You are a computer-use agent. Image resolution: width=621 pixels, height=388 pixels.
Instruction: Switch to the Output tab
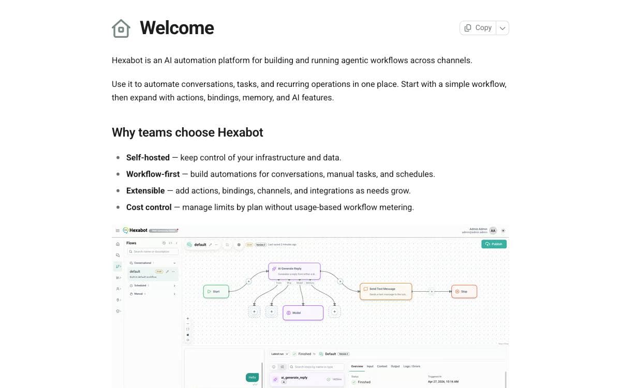(x=395, y=366)
